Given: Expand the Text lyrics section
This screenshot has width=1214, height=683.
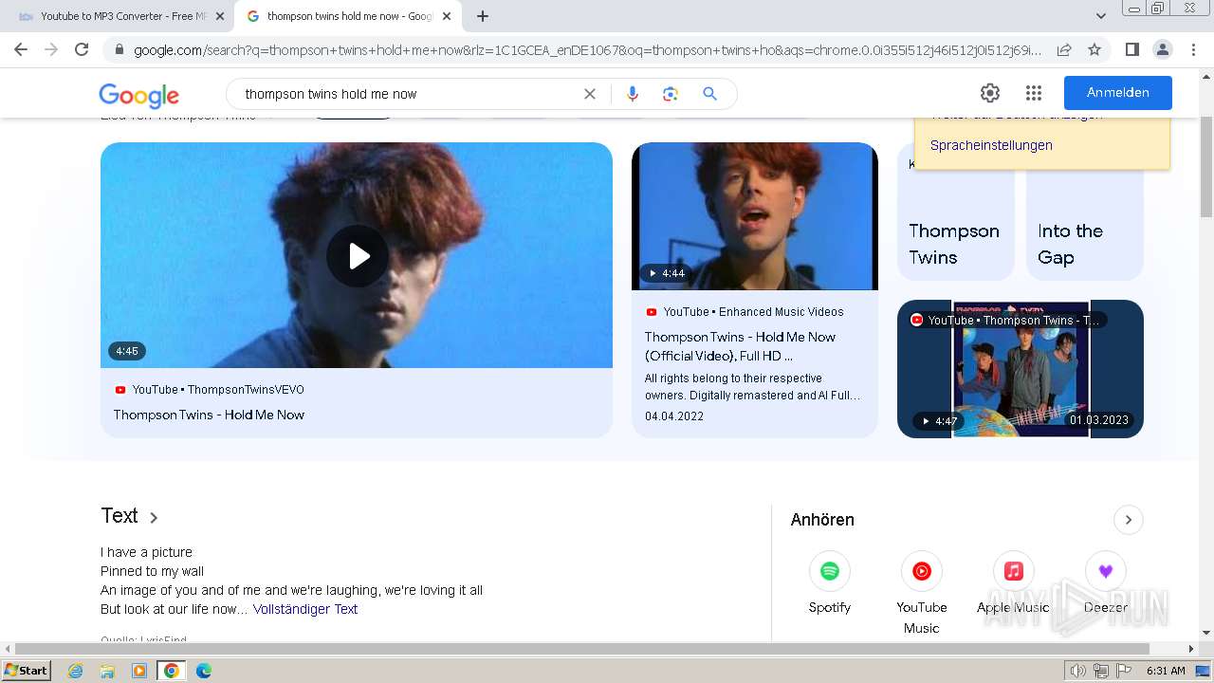Looking at the screenshot, I should point(130,516).
